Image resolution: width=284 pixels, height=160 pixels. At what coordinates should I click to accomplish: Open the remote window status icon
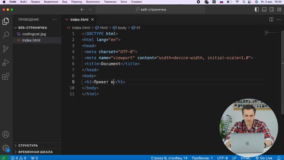[4, 158]
